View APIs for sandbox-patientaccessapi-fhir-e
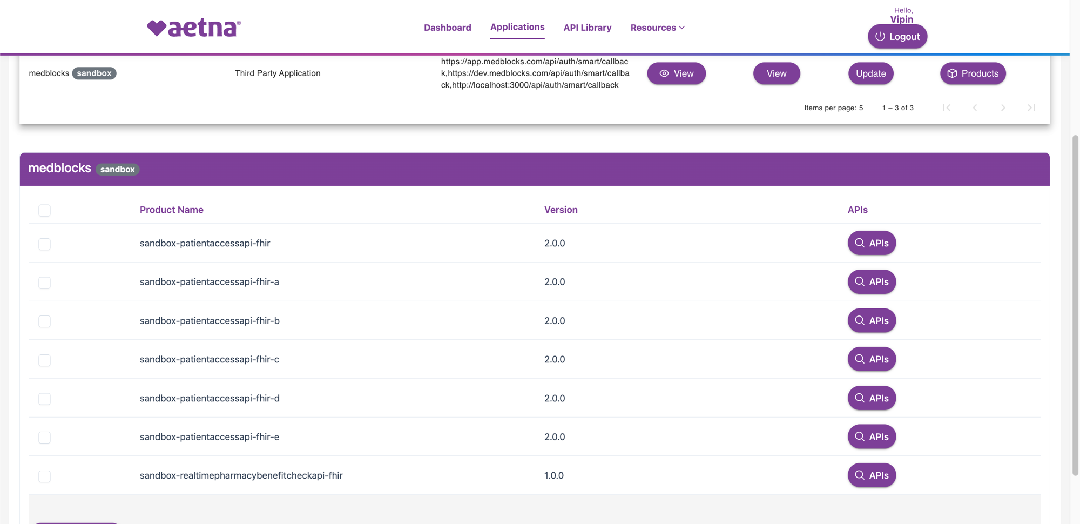This screenshot has height=524, width=1080. (x=872, y=436)
